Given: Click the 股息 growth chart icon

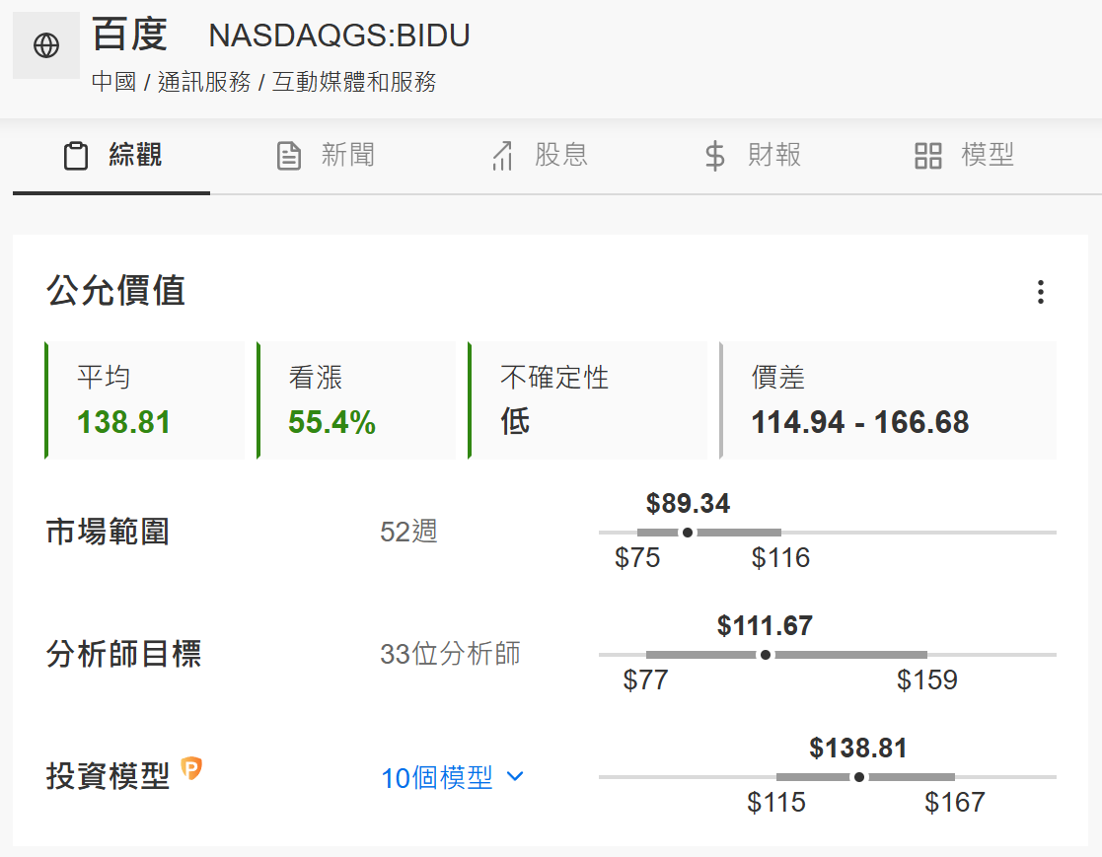Looking at the screenshot, I should pyautogui.click(x=502, y=156).
